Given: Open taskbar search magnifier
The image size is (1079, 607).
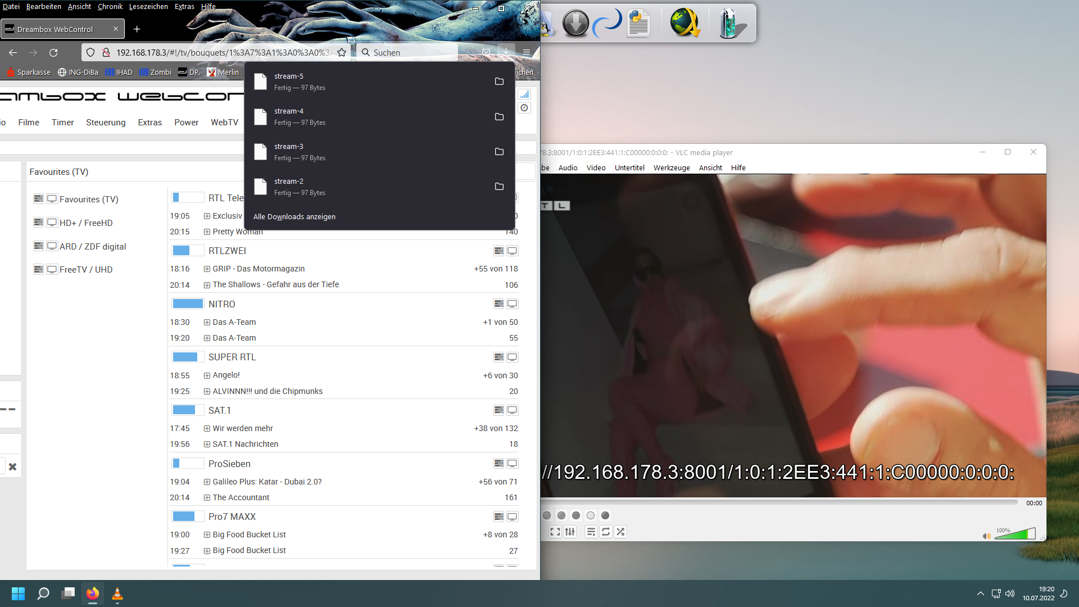Looking at the screenshot, I should [x=43, y=594].
